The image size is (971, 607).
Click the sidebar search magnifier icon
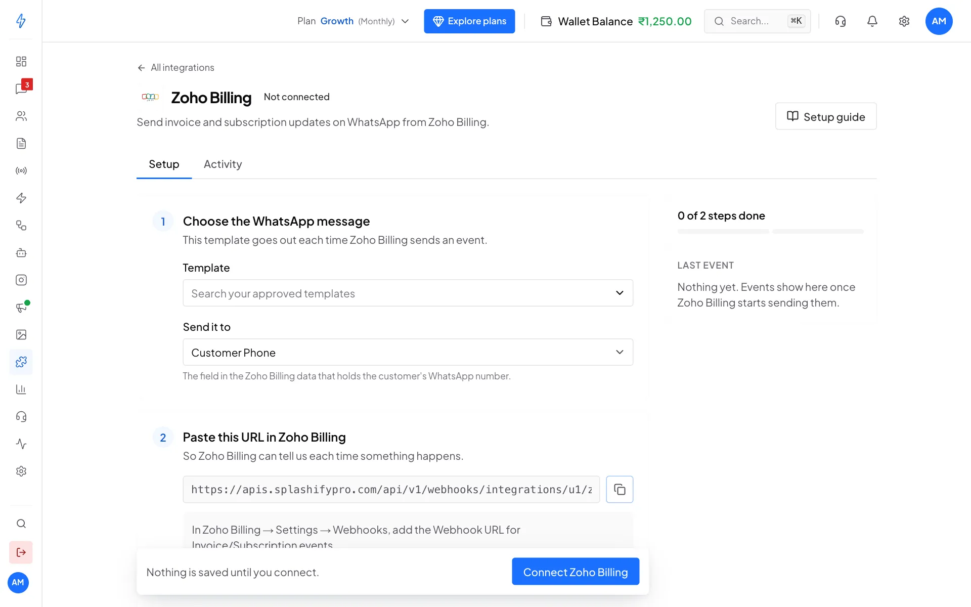tap(21, 524)
